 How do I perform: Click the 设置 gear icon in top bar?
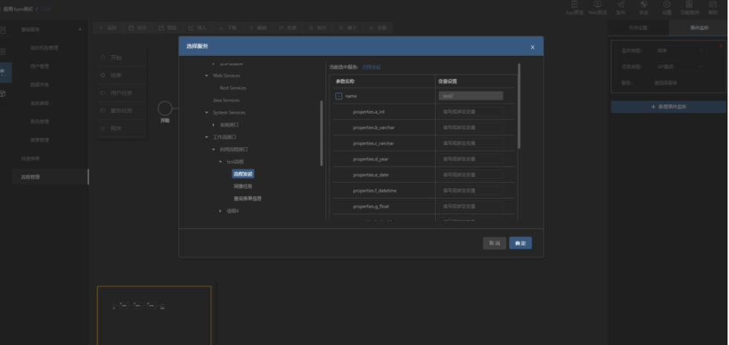coord(666,4)
